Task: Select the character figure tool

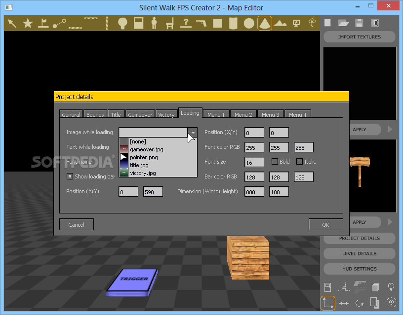Action: (x=154, y=23)
